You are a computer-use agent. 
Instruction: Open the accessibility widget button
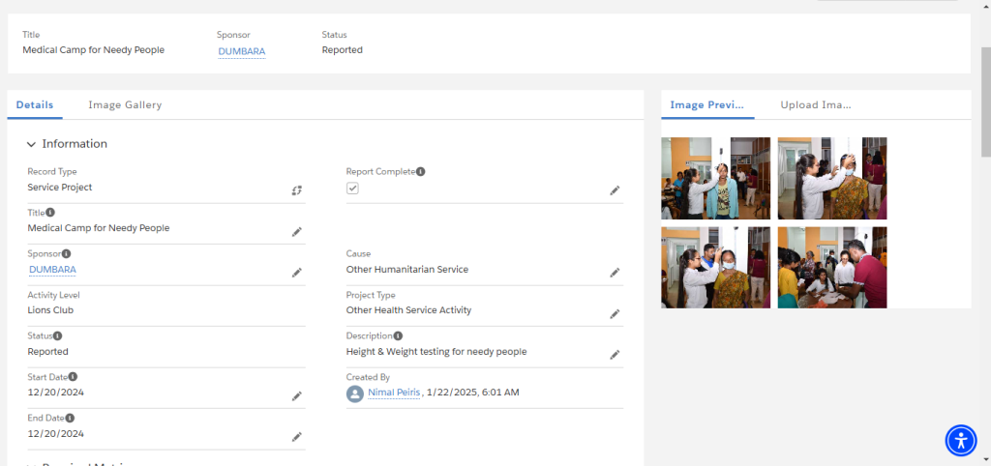[961, 440]
